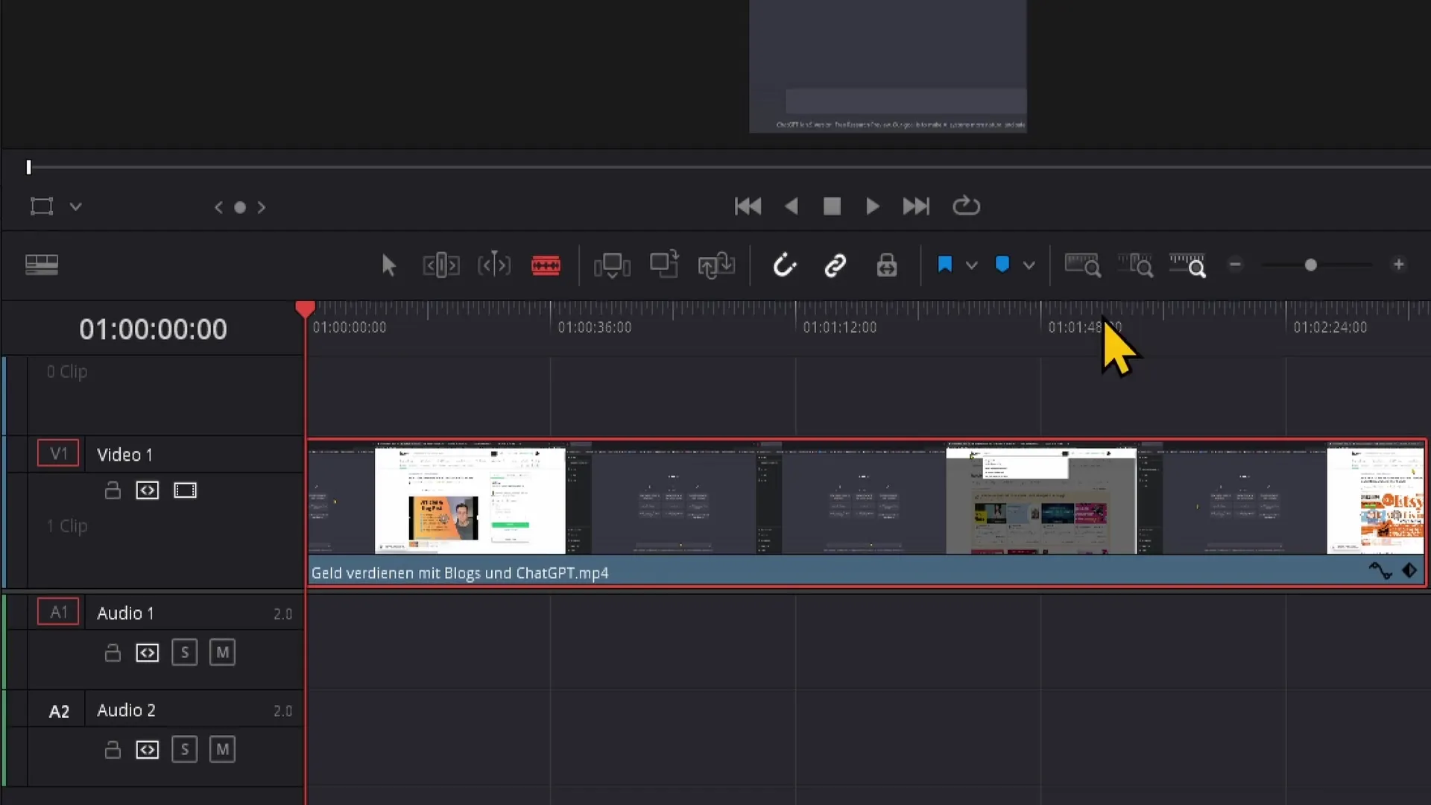1431x805 pixels.
Task: Open the clip curve editor icon
Action: (x=1380, y=571)
